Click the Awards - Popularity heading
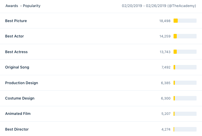The image size is (202, 136). click(23, 6)
